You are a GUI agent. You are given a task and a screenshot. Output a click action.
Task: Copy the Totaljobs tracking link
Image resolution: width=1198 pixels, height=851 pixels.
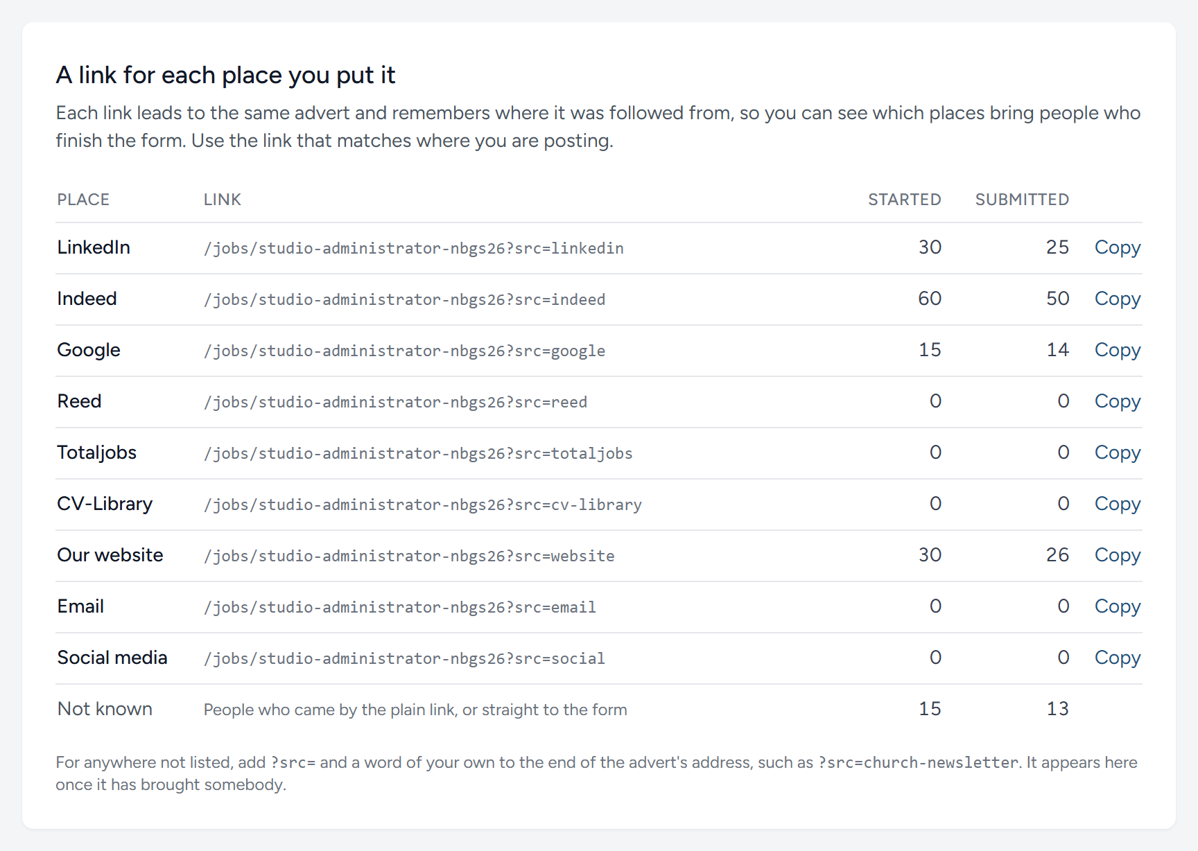tap(1117, 453)
